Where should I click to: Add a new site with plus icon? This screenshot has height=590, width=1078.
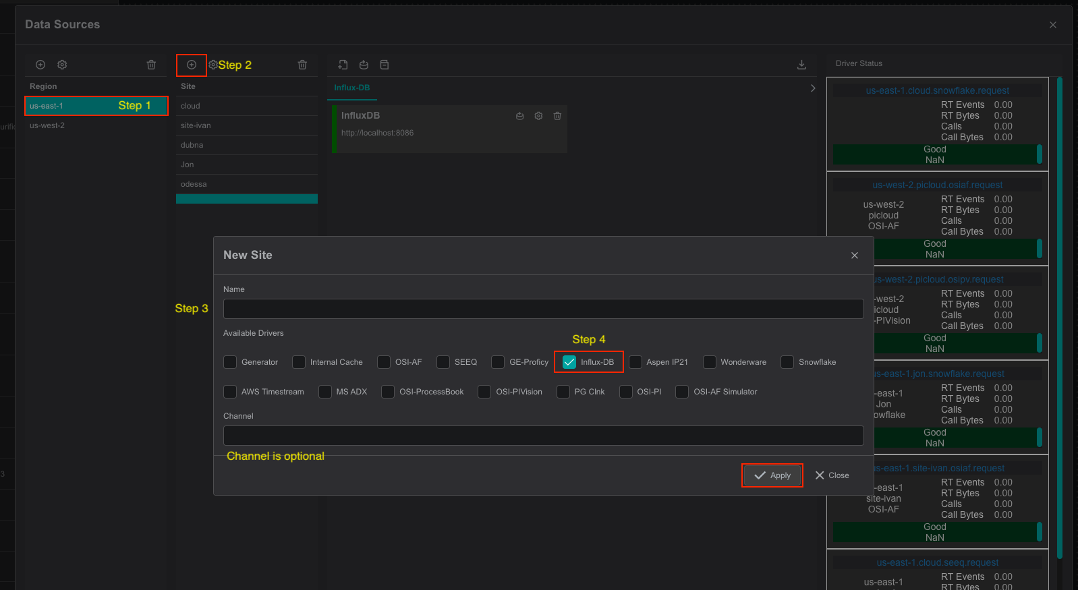tap(192, 65)
